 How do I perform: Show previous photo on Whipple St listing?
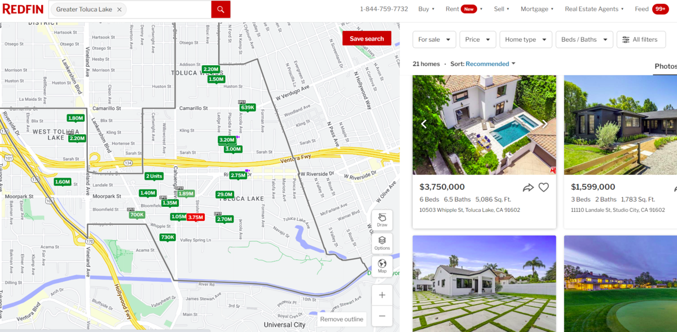pyautogui.click(x=424, y=124)
